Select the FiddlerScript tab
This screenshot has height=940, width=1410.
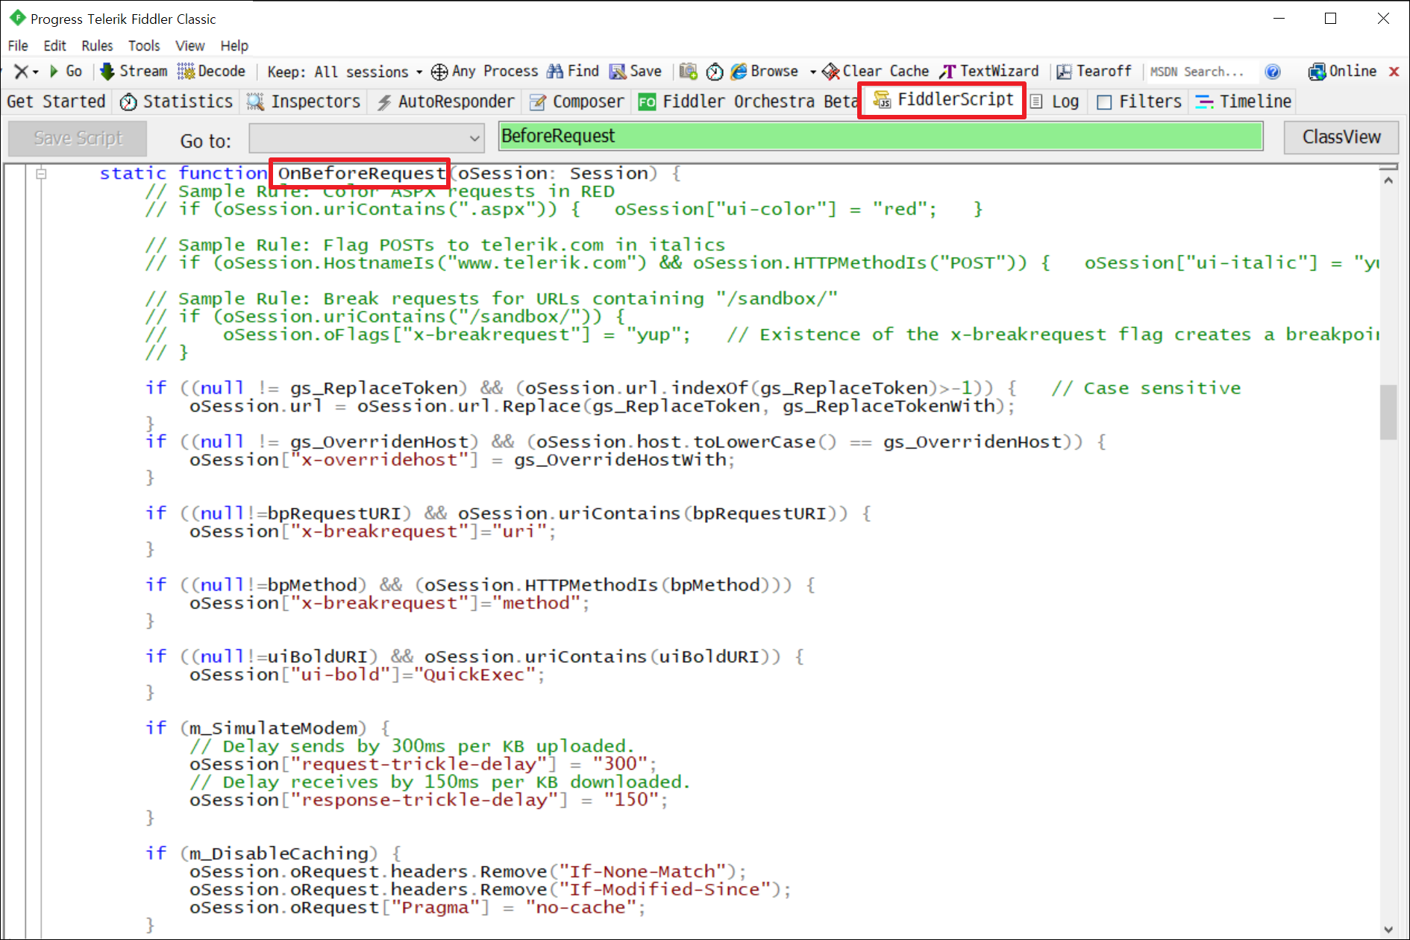943,100
